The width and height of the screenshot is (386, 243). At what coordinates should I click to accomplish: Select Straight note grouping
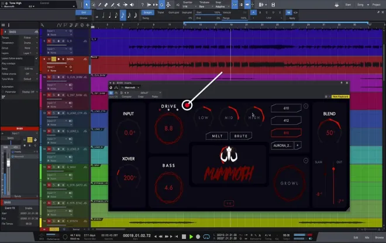[147, 12]
